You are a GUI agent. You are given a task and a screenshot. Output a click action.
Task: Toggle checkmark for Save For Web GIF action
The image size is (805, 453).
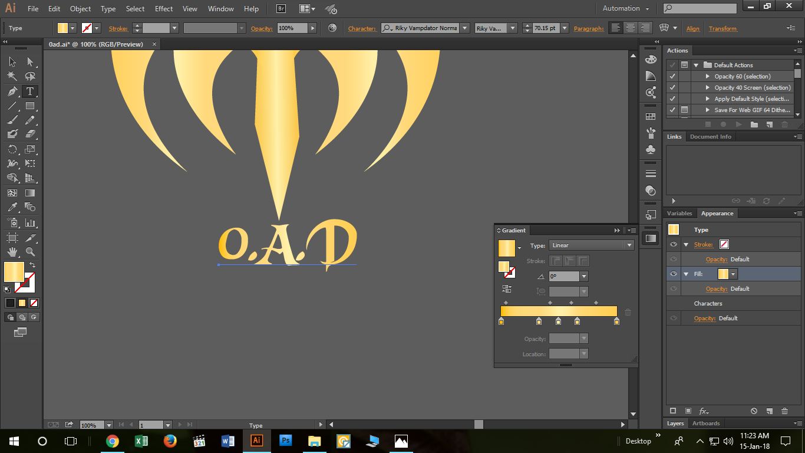tap(672, 110)
